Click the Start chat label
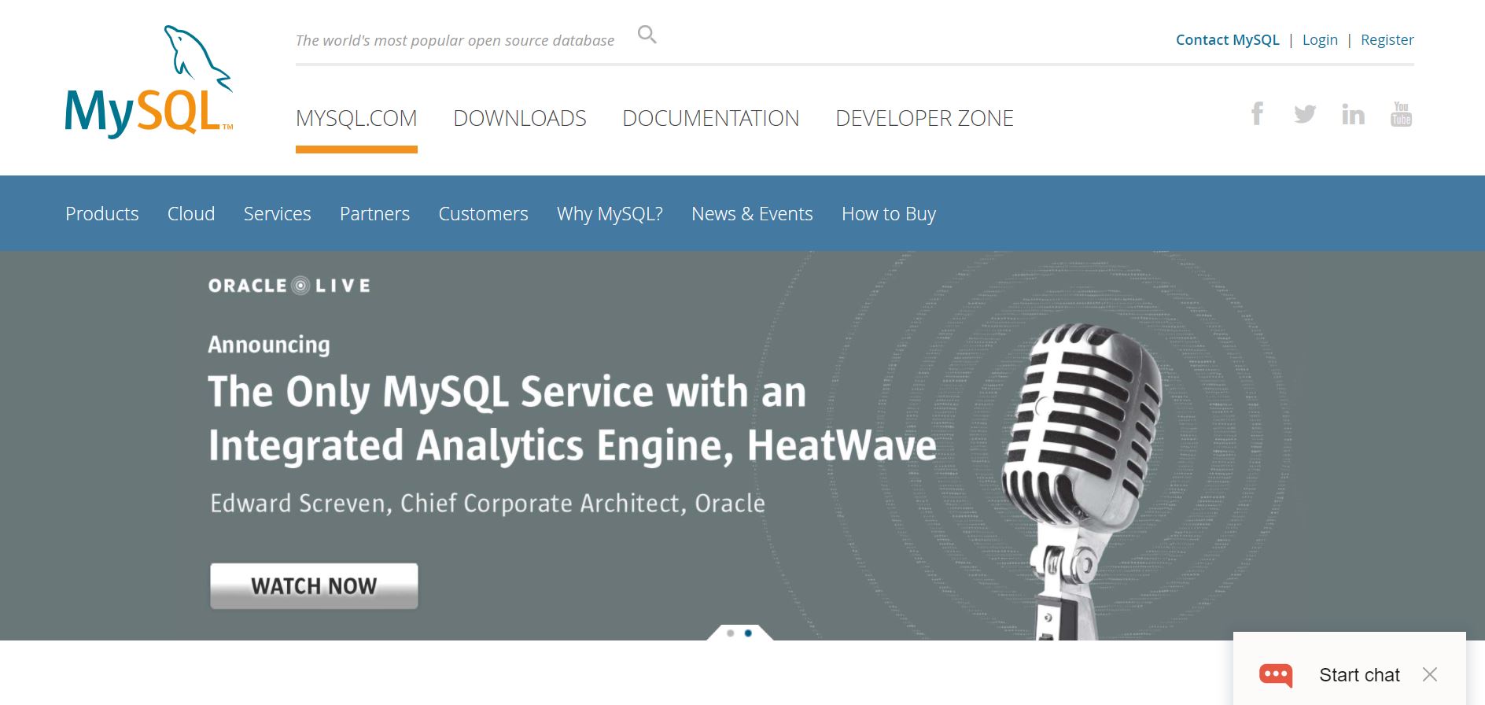Viewport: 1485px width, 705px height. click(1359, 675)
